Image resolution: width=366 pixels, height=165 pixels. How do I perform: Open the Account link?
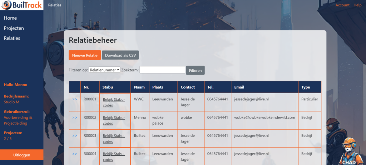coord(342,5)
